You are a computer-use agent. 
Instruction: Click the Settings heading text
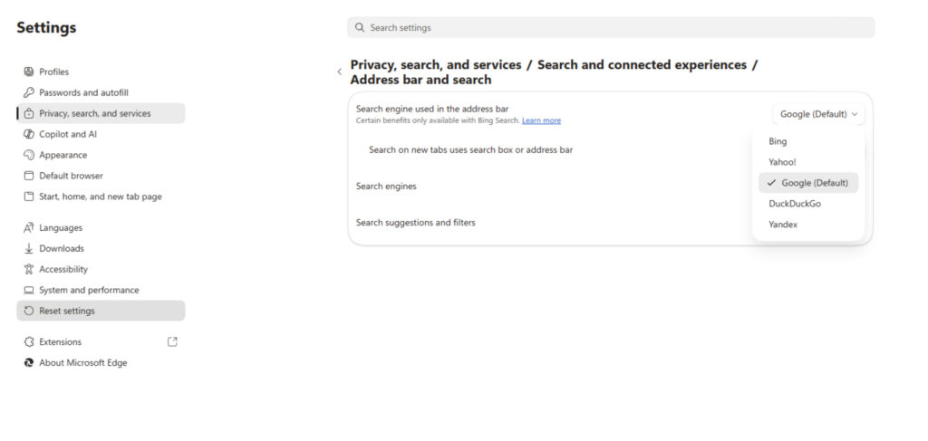tap(46, 28)
